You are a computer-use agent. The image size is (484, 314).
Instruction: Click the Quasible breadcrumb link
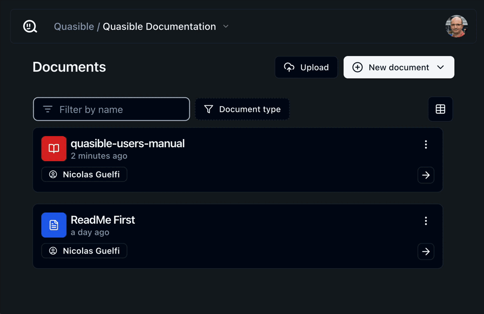(x=74, y=27)
